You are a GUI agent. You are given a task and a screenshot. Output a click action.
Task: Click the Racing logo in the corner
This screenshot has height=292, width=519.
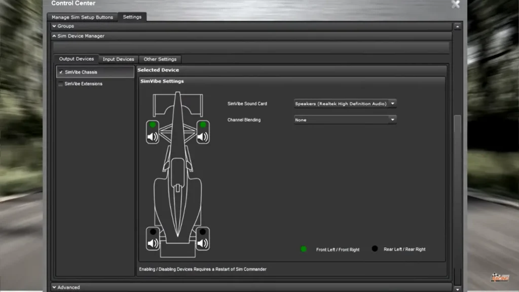pyautogui.click(x=500, y=277)
